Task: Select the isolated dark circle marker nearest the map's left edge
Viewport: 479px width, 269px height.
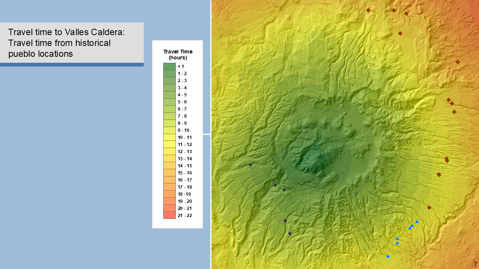Action: click(x=250, y=165)
